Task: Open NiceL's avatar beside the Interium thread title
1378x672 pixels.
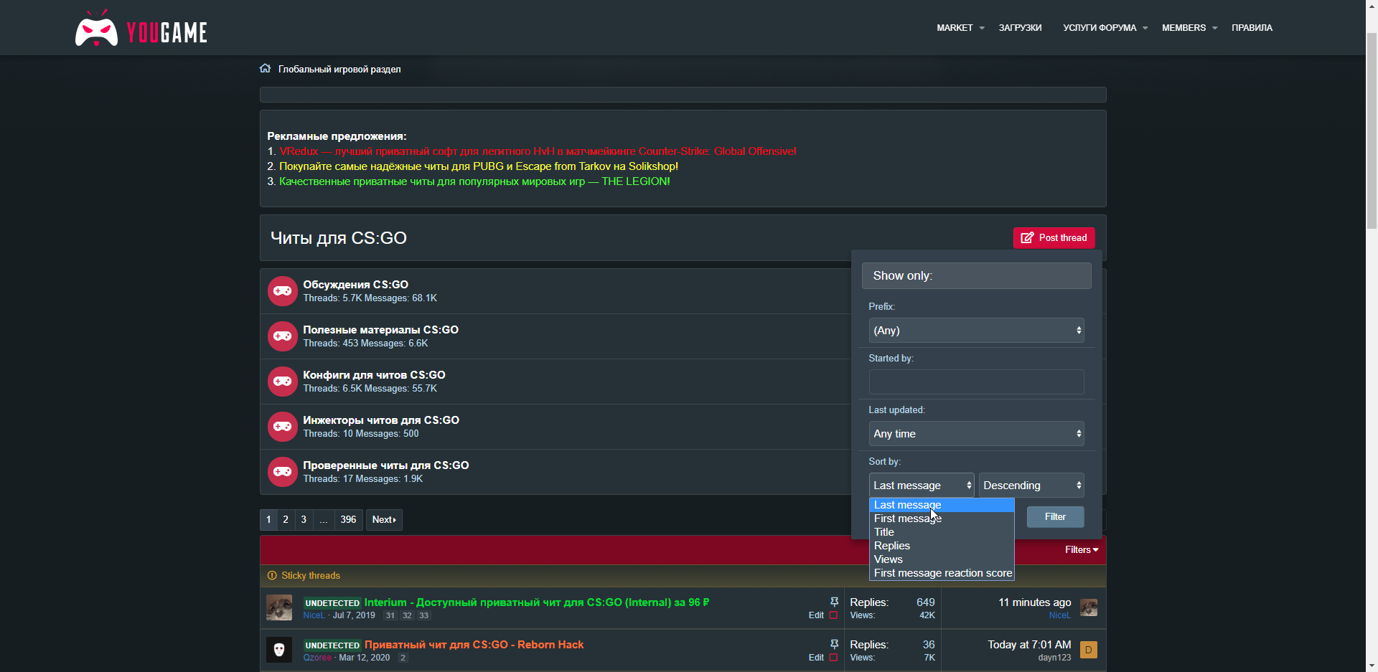Action: [279, 607]
